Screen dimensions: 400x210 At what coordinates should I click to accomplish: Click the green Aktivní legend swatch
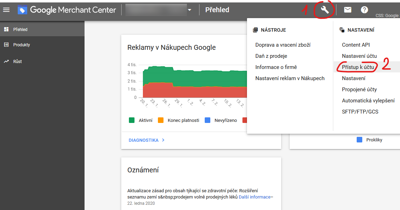[132, 120]
